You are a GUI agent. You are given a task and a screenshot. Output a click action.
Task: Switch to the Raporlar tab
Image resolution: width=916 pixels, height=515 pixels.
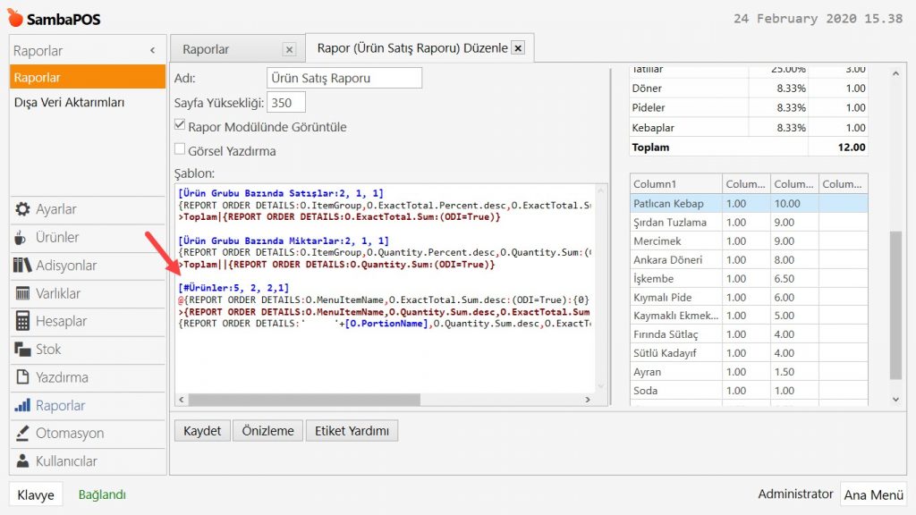coord(207,49)
